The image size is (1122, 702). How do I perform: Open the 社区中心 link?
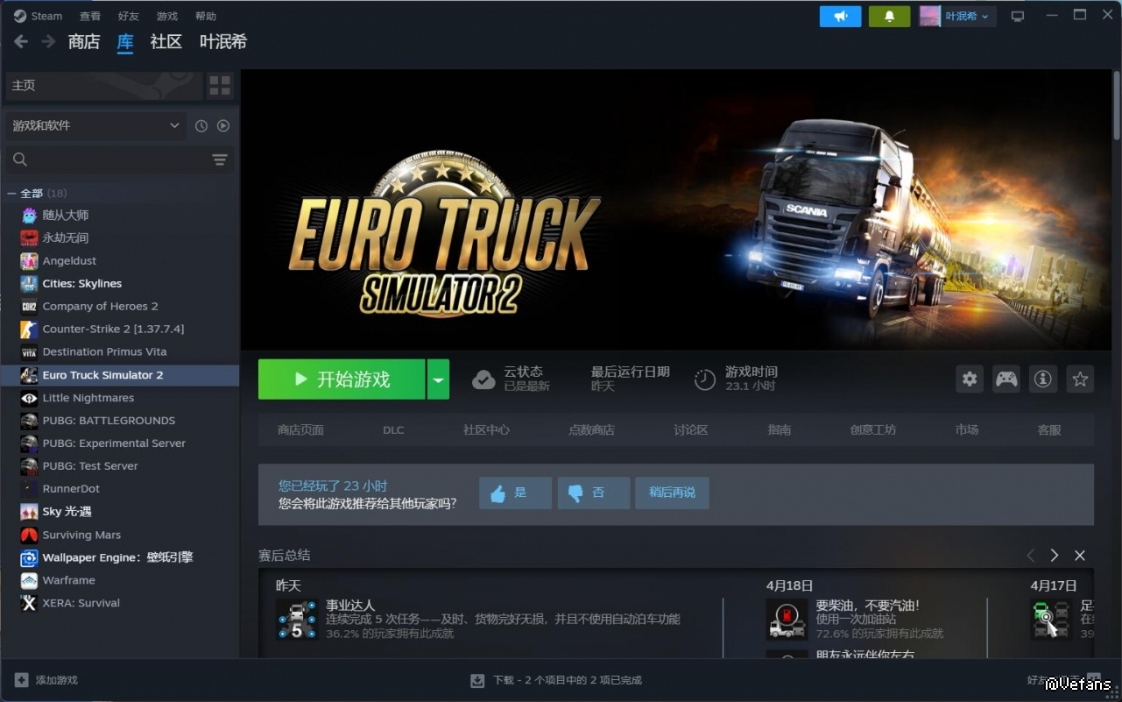486,429
